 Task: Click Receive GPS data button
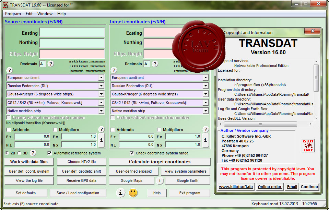point(82,180)
